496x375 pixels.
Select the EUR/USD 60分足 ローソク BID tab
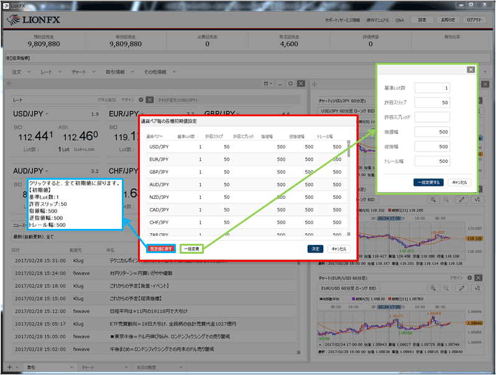(348, 289)
